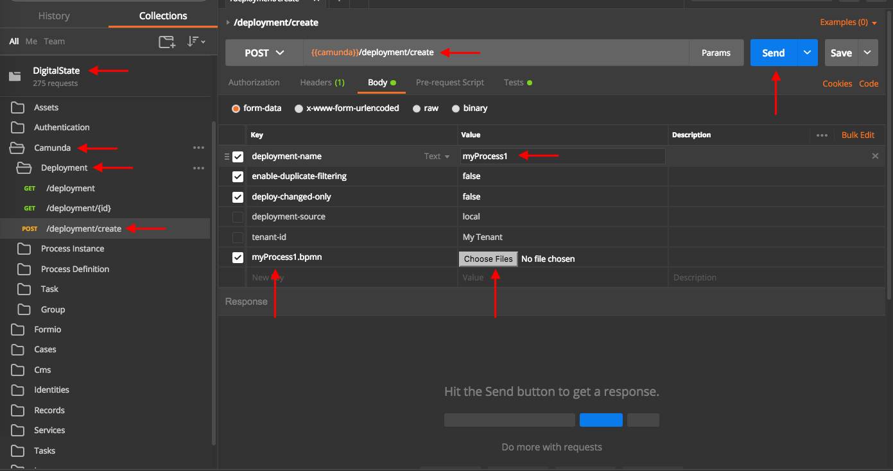Viewport: 893px width, 471px height.
Task: Open the Headers (1) tab
Action: click(322, 82)
